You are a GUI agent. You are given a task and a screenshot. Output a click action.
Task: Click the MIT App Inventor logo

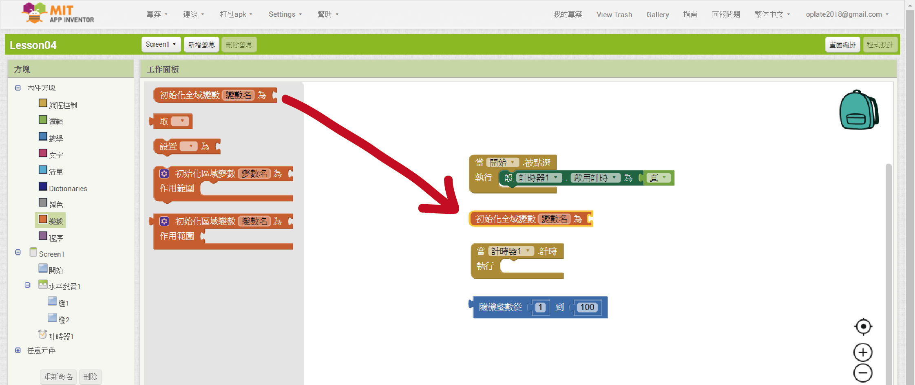(58, 14)
